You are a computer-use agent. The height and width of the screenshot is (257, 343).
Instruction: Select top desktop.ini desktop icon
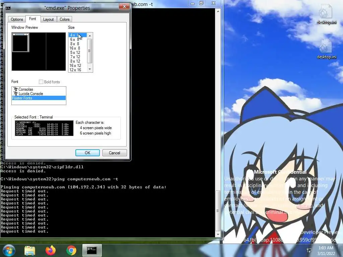326,14
